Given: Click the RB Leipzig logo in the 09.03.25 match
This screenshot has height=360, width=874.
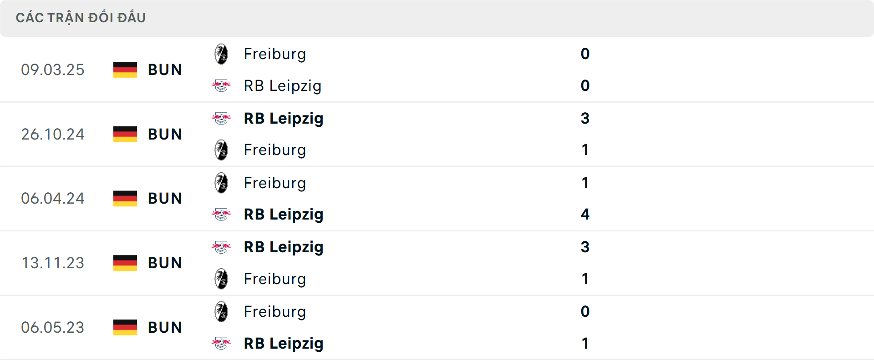Looking at the screenshot, I should click(x=222, y=85).
